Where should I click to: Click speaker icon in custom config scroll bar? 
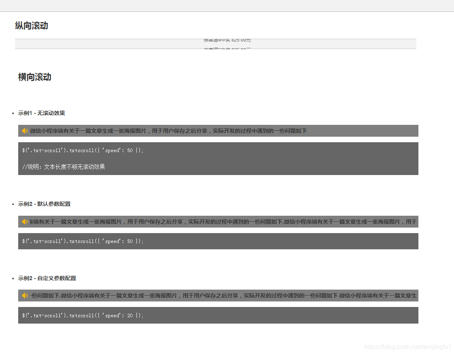coord(25,296)
